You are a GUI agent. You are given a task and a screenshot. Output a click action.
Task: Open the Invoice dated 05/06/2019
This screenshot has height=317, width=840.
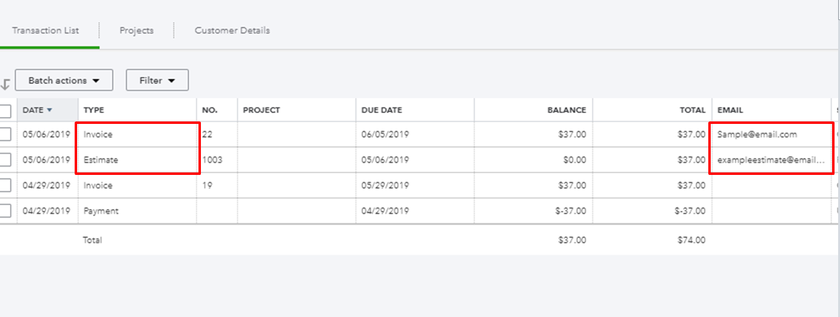tap(98, 135)
